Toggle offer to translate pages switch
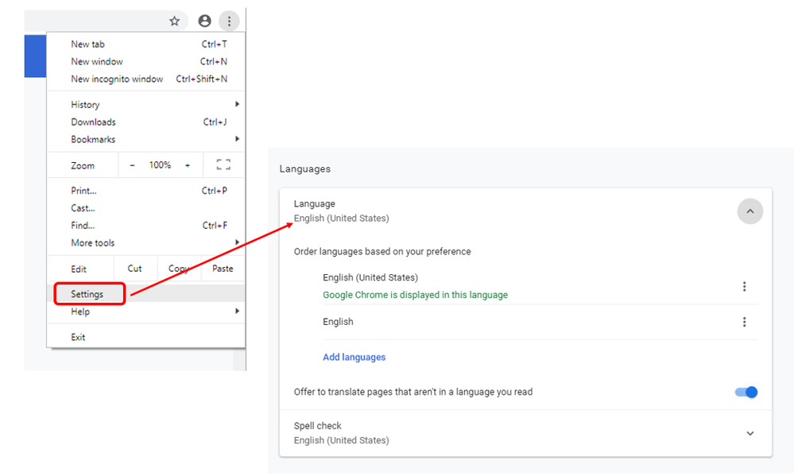 [x=746, y=392]
